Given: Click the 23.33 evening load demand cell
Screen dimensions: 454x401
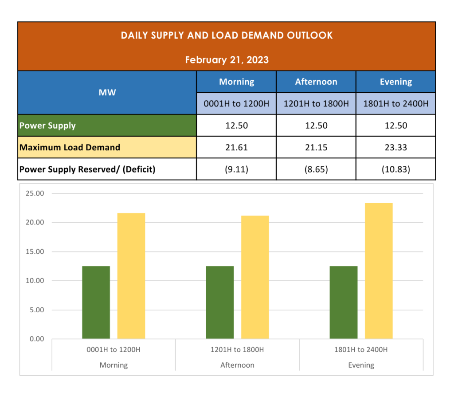Looking at the screenshot, I should (x=395, y=147).
